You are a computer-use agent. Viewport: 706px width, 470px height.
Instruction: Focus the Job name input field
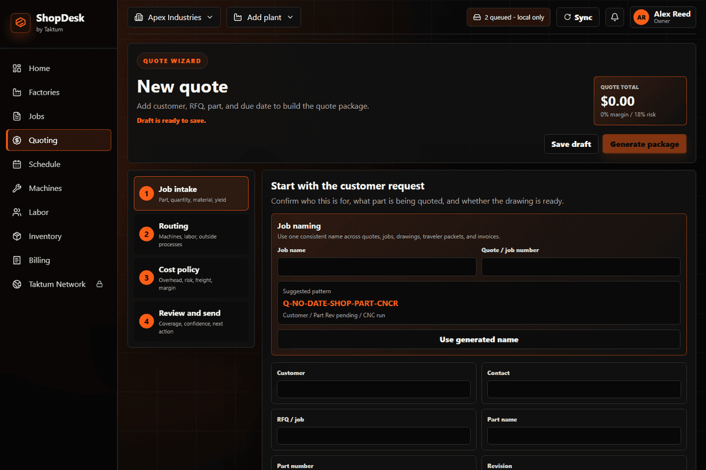[377, 267]
